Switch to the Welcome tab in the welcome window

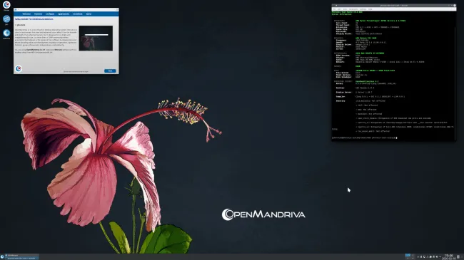(x=26, y=14)
